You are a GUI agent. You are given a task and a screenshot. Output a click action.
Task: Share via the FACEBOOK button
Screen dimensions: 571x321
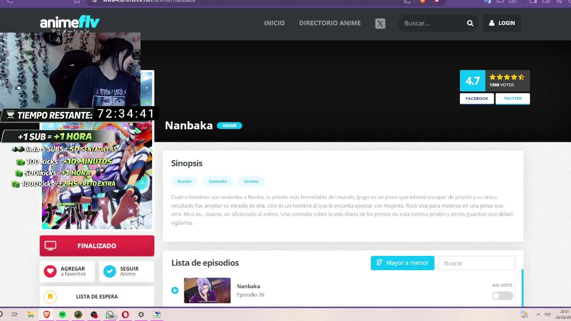pos(477,99)
